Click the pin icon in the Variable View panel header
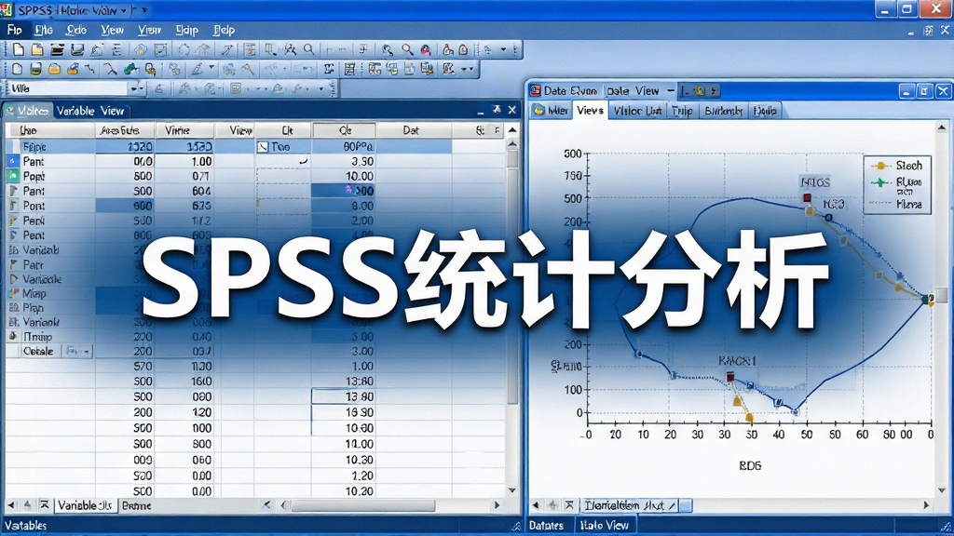Viewport: 954px width, 536px height. coord(497,110)
